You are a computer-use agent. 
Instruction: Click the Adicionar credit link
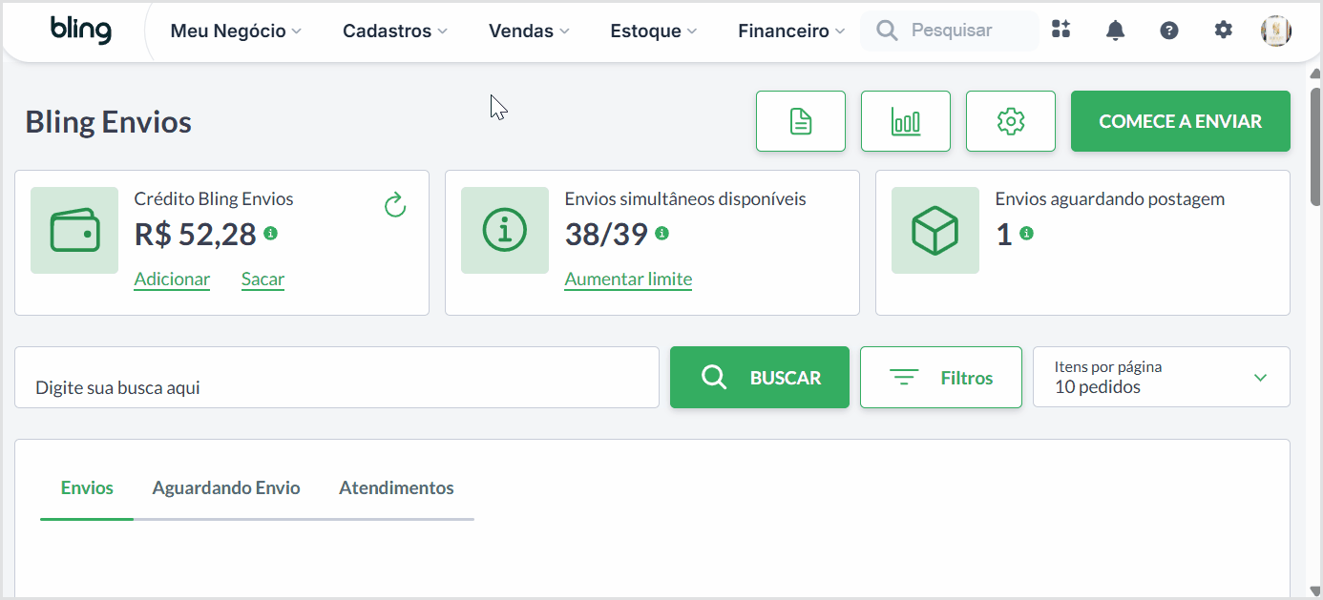(172, 279)
